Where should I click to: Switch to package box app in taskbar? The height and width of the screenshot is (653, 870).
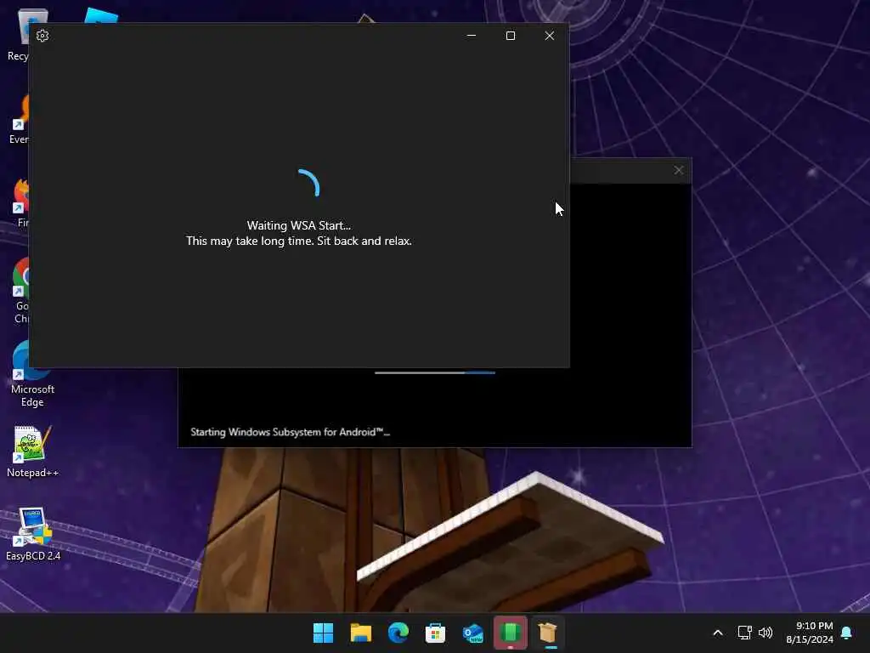pos(548,633)
